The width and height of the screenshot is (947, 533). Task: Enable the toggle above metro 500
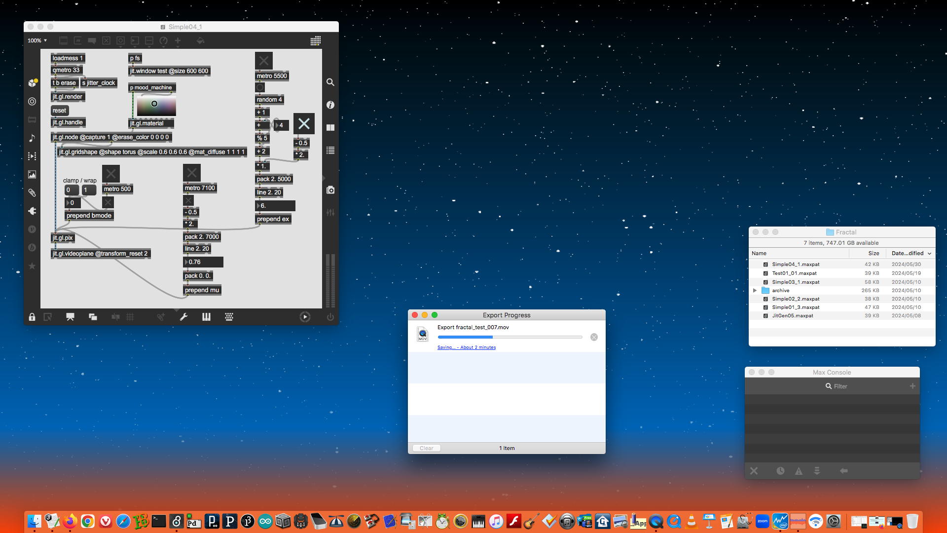[111, 174]
